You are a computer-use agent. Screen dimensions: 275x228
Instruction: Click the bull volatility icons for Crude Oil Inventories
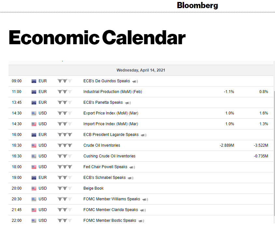(65, 145)
